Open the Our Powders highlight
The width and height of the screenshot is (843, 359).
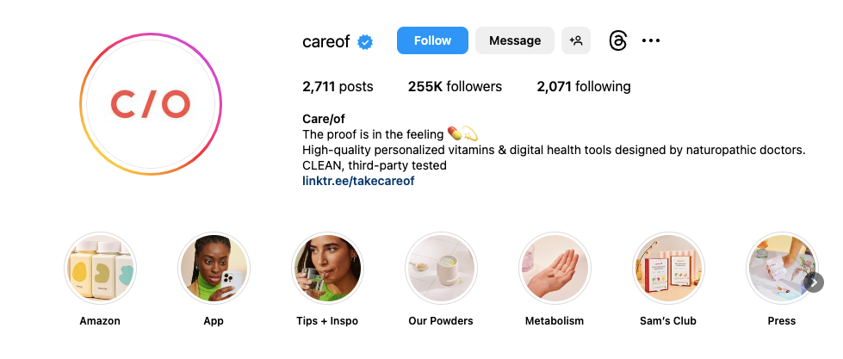click(x=441, y=269)
